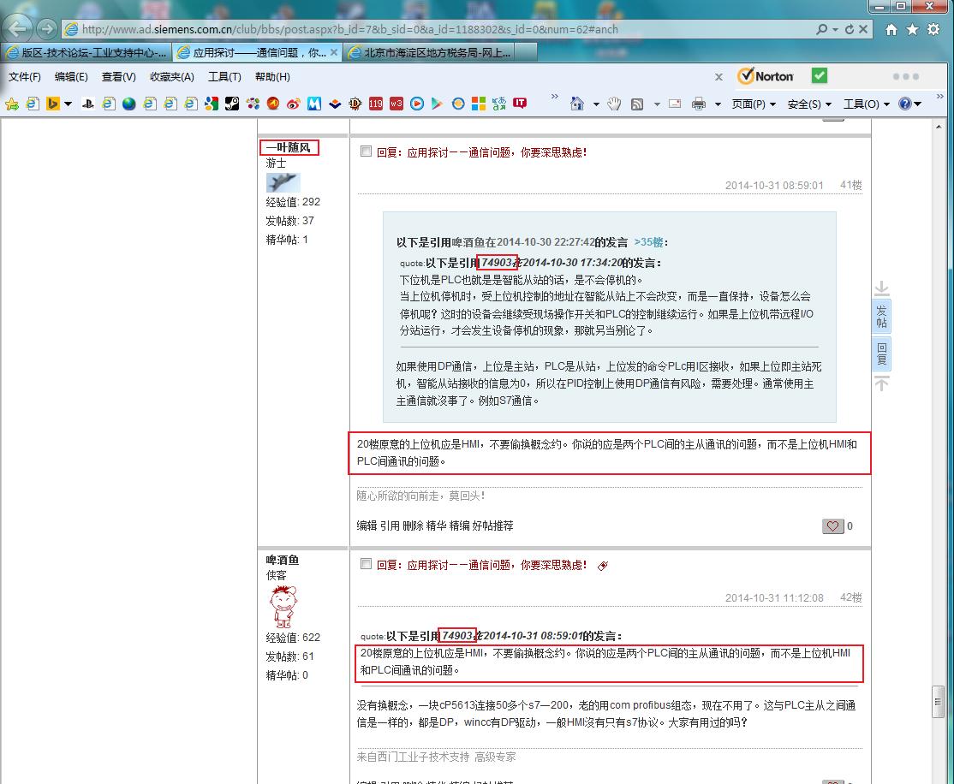Expand favorites bar overflow chevron
Viewport: 954px width, 784px height.
click(554, 96)
